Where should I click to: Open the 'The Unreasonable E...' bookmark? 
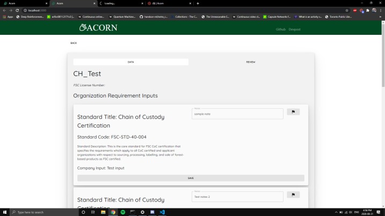(x=215, y=17)
